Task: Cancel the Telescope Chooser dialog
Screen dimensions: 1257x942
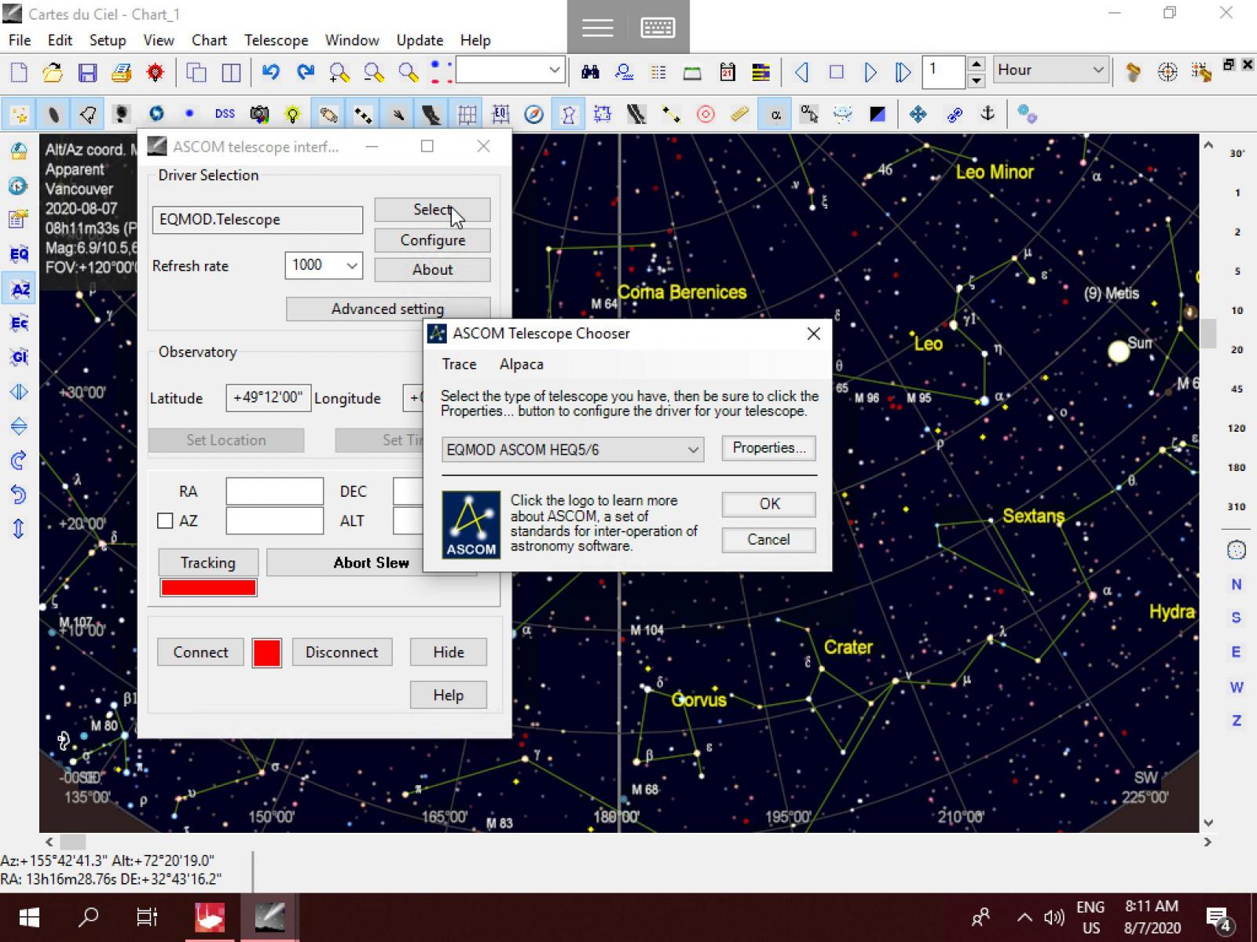Action: coord(769,539)
